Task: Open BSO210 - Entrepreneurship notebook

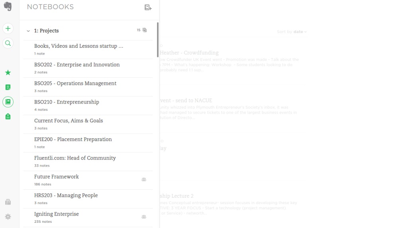Action: pyautogui.click(x=67, y=102)
